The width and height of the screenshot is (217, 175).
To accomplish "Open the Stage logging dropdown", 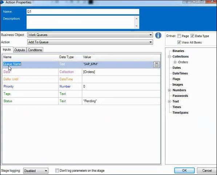I will click(x=36, y=171).
